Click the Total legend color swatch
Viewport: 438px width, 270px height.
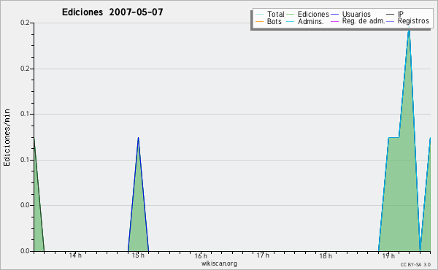[259, 15]
